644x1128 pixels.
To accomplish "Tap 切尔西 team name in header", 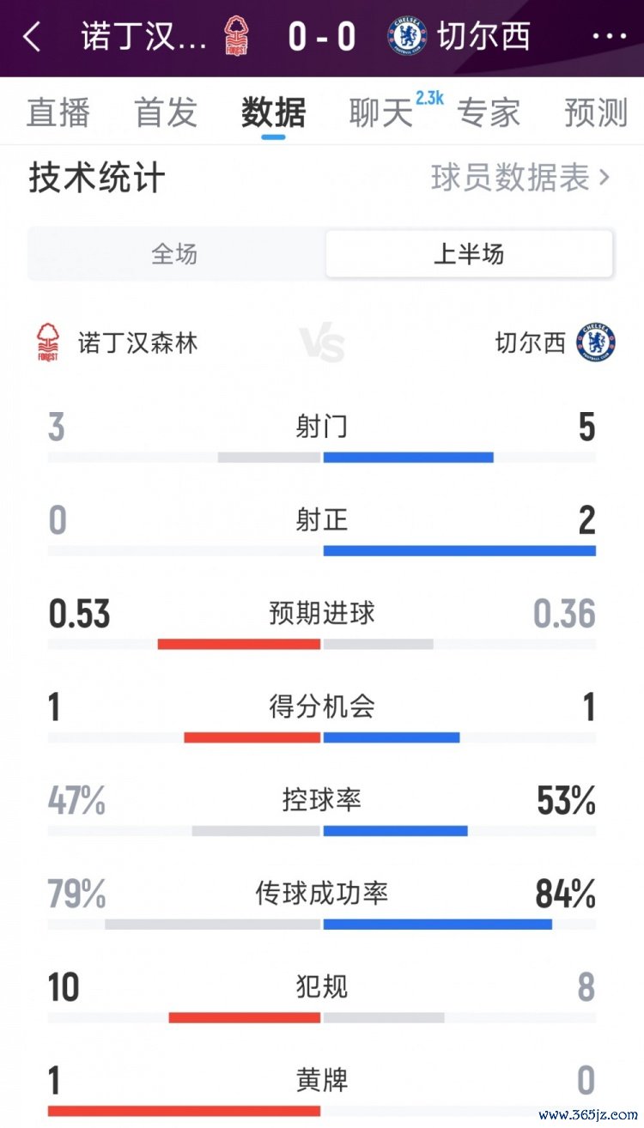I will [x=483, y=37].
